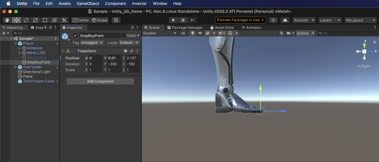379x162 pixels.
Task: Toggle pivot Center mode
Action: 81,20
